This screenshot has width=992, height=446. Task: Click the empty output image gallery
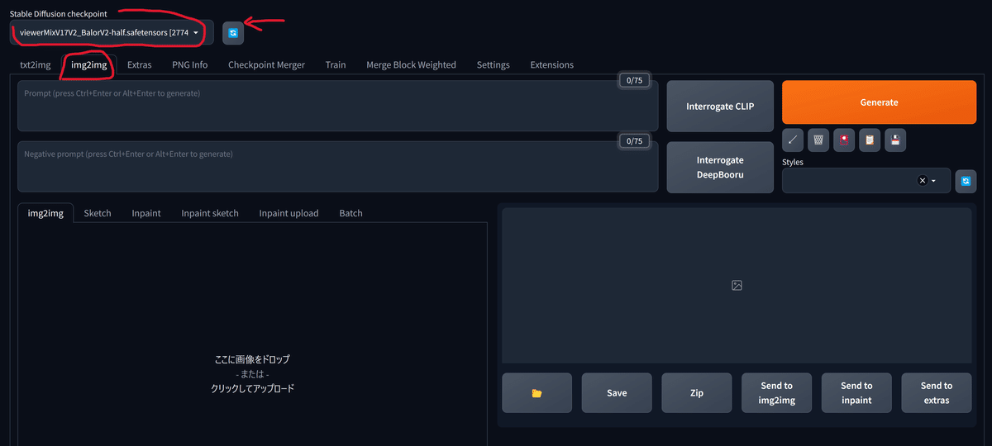click(737, 285)
